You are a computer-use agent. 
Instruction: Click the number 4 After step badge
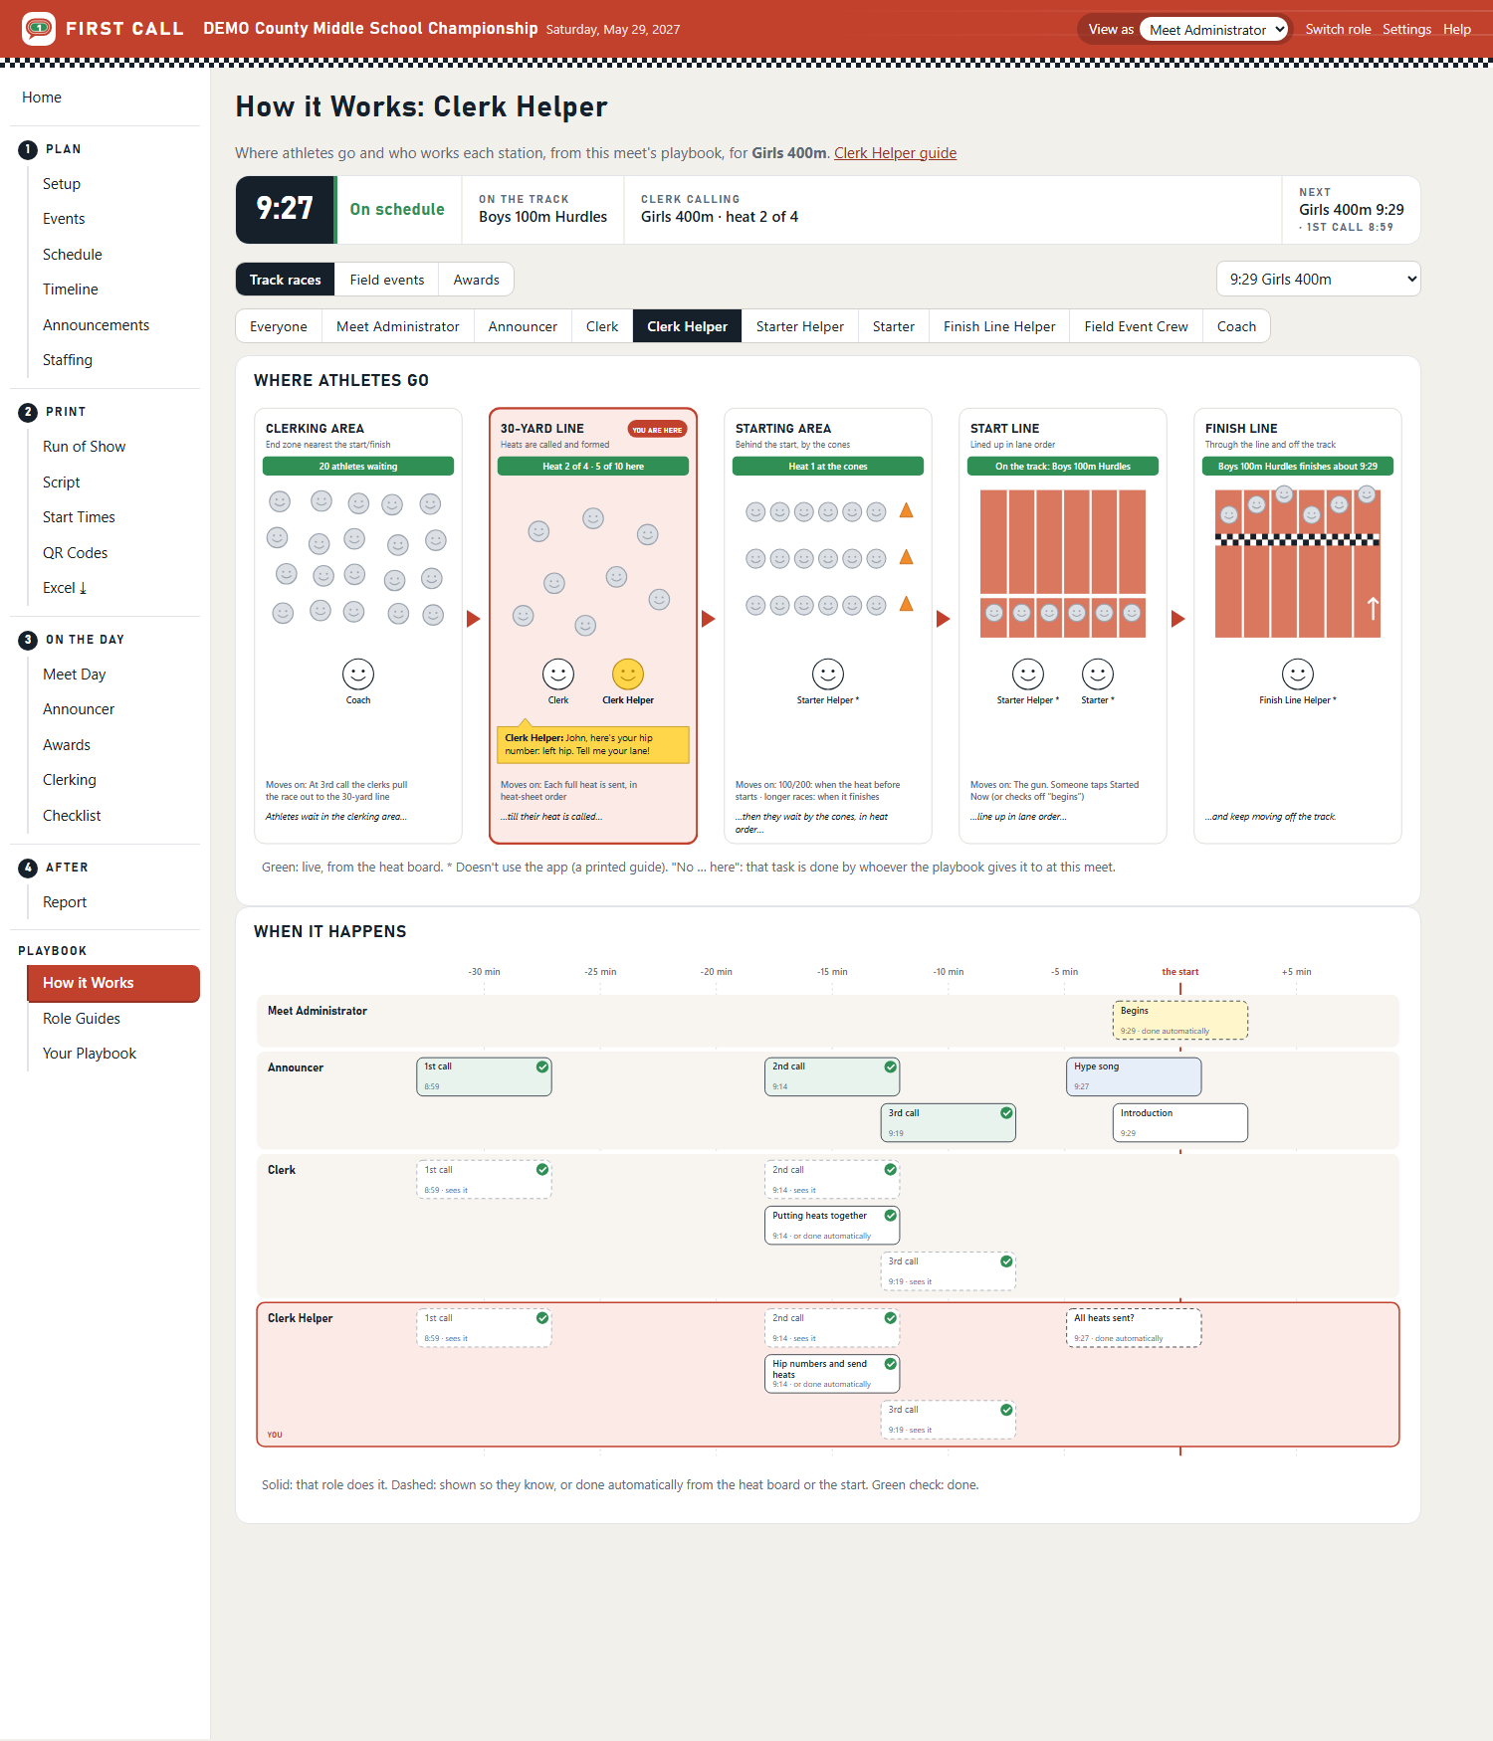coord(28,868)
